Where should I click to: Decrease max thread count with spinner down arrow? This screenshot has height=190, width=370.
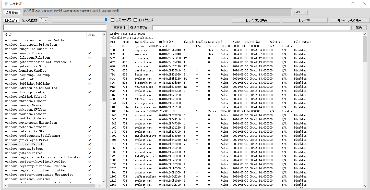46,21
